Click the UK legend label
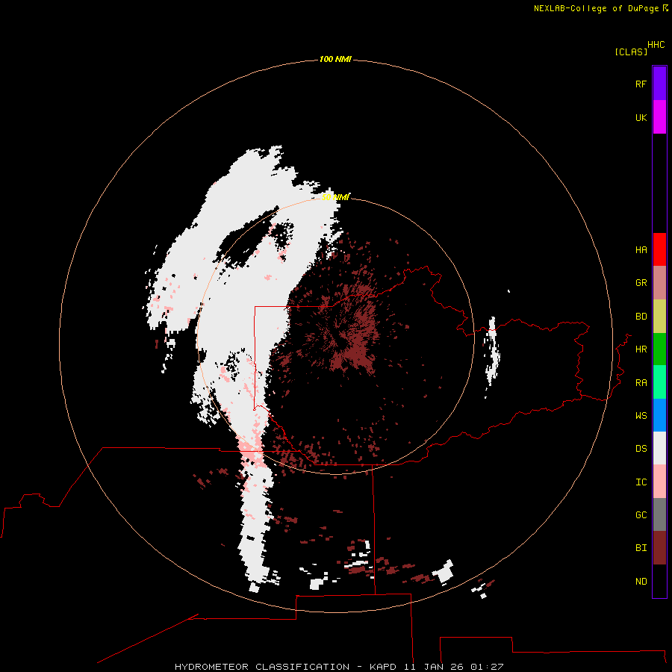This screenshot has height=672, width=672. click(641, 117)
